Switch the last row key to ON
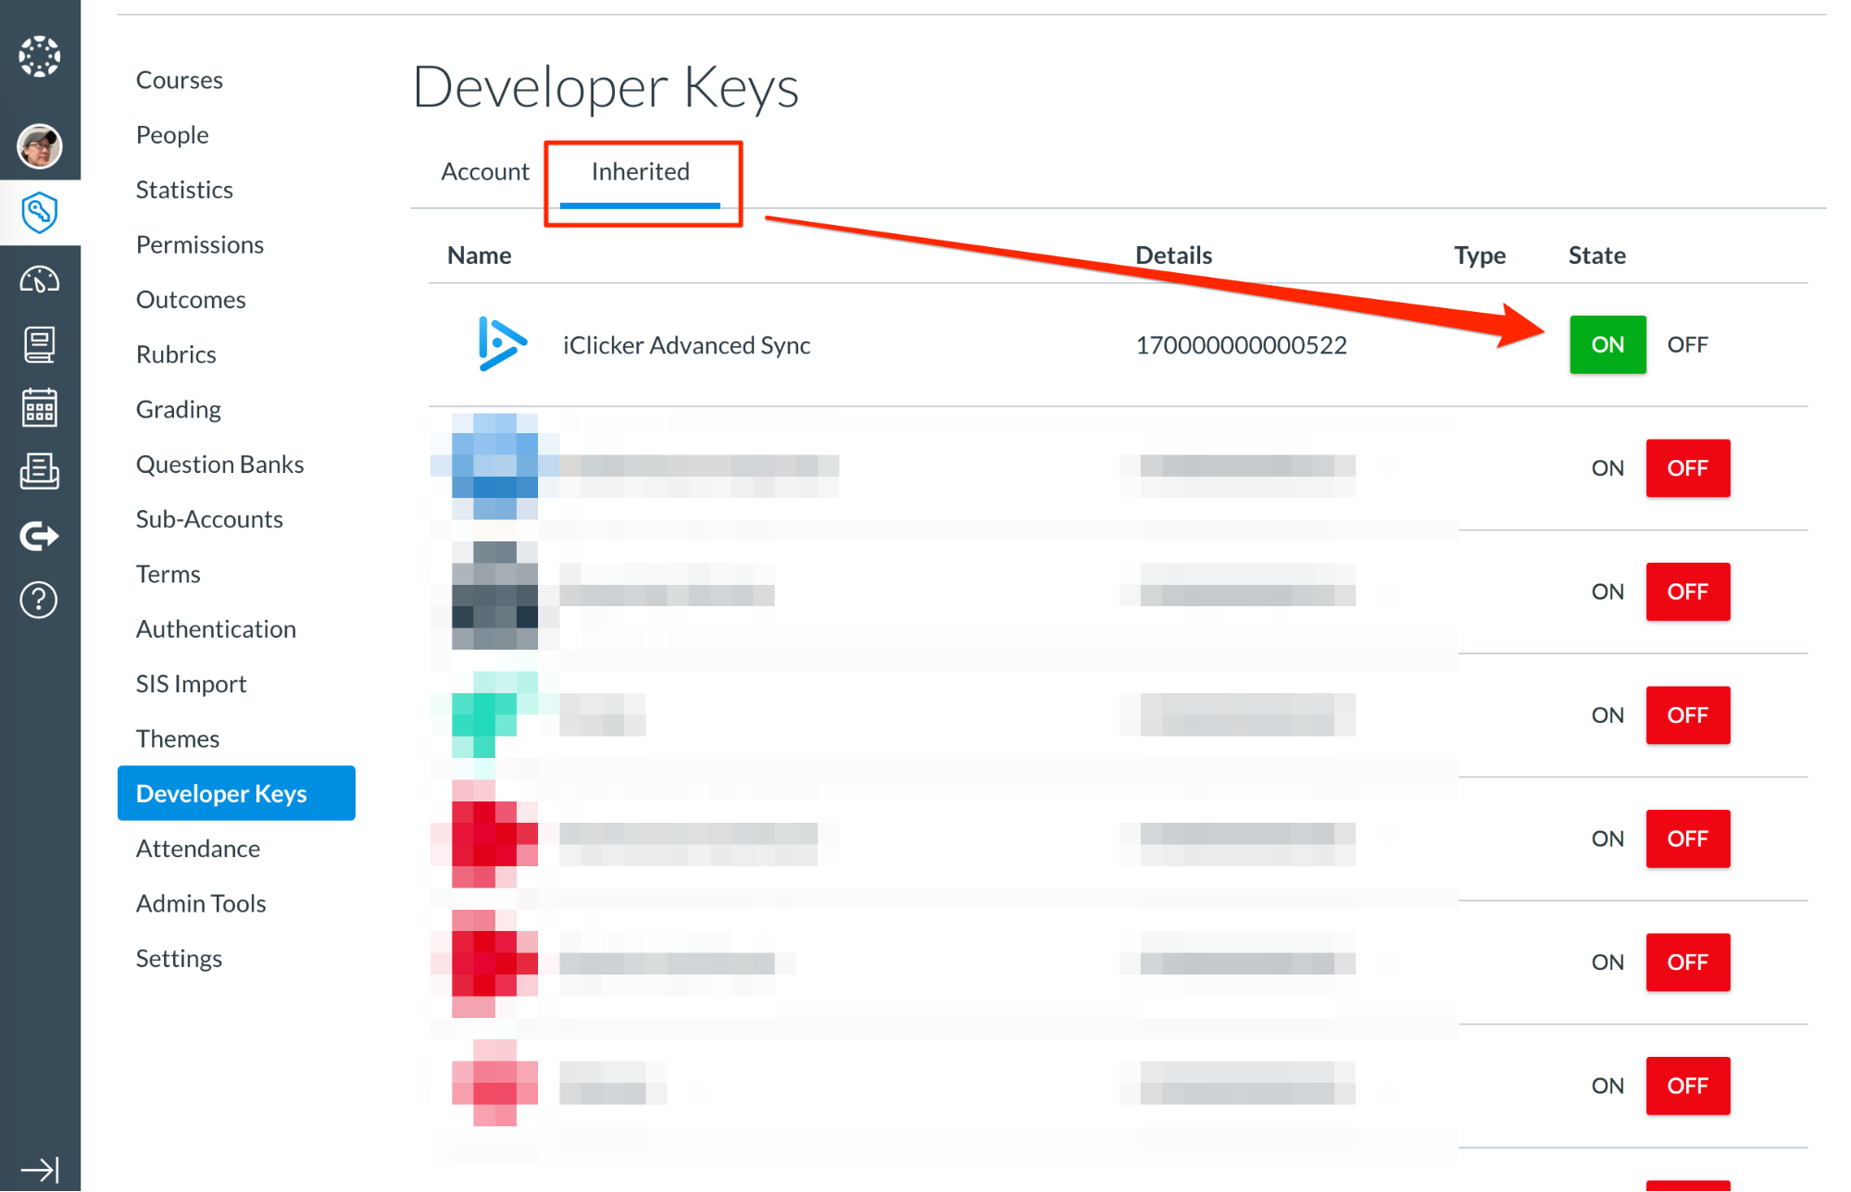 point(1607,1085)
